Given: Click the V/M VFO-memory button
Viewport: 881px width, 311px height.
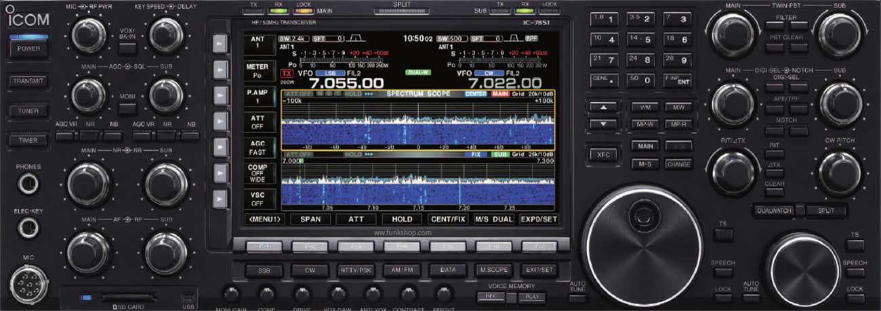Looking at the screenshot, I should [644, 107].
